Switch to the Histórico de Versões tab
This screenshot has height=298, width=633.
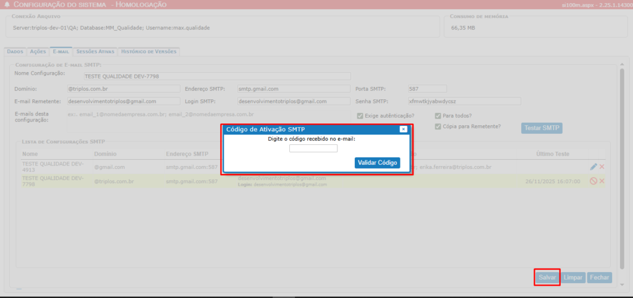point(148,52)
